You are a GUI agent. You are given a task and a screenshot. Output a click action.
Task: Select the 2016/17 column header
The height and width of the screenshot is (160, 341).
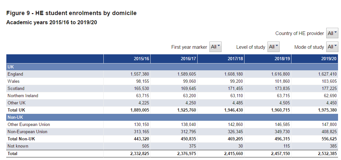(x=188, y=59)
